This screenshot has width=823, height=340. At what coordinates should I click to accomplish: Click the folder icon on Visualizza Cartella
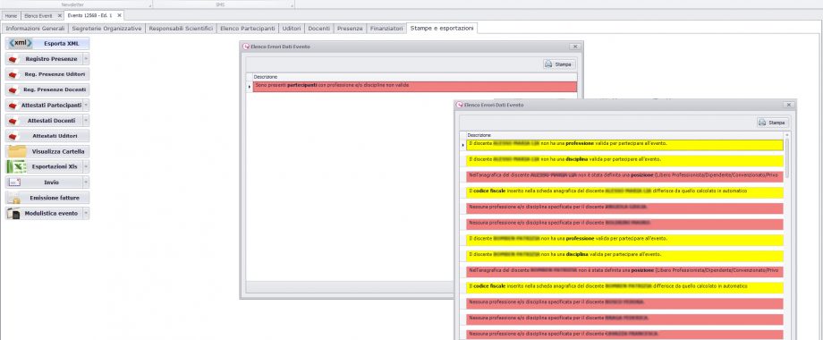(x=17, y=151)
